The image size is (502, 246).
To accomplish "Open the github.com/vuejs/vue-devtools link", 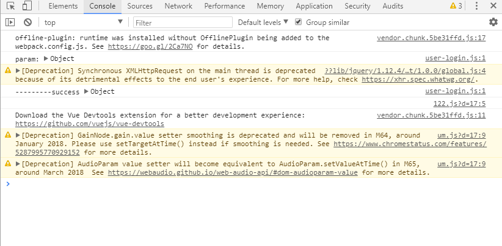I will [90, 124].
